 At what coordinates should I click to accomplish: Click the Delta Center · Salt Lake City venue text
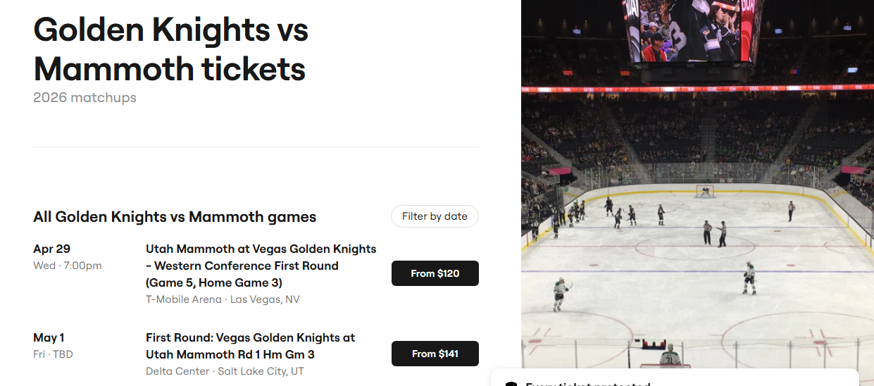coord(225,371)
